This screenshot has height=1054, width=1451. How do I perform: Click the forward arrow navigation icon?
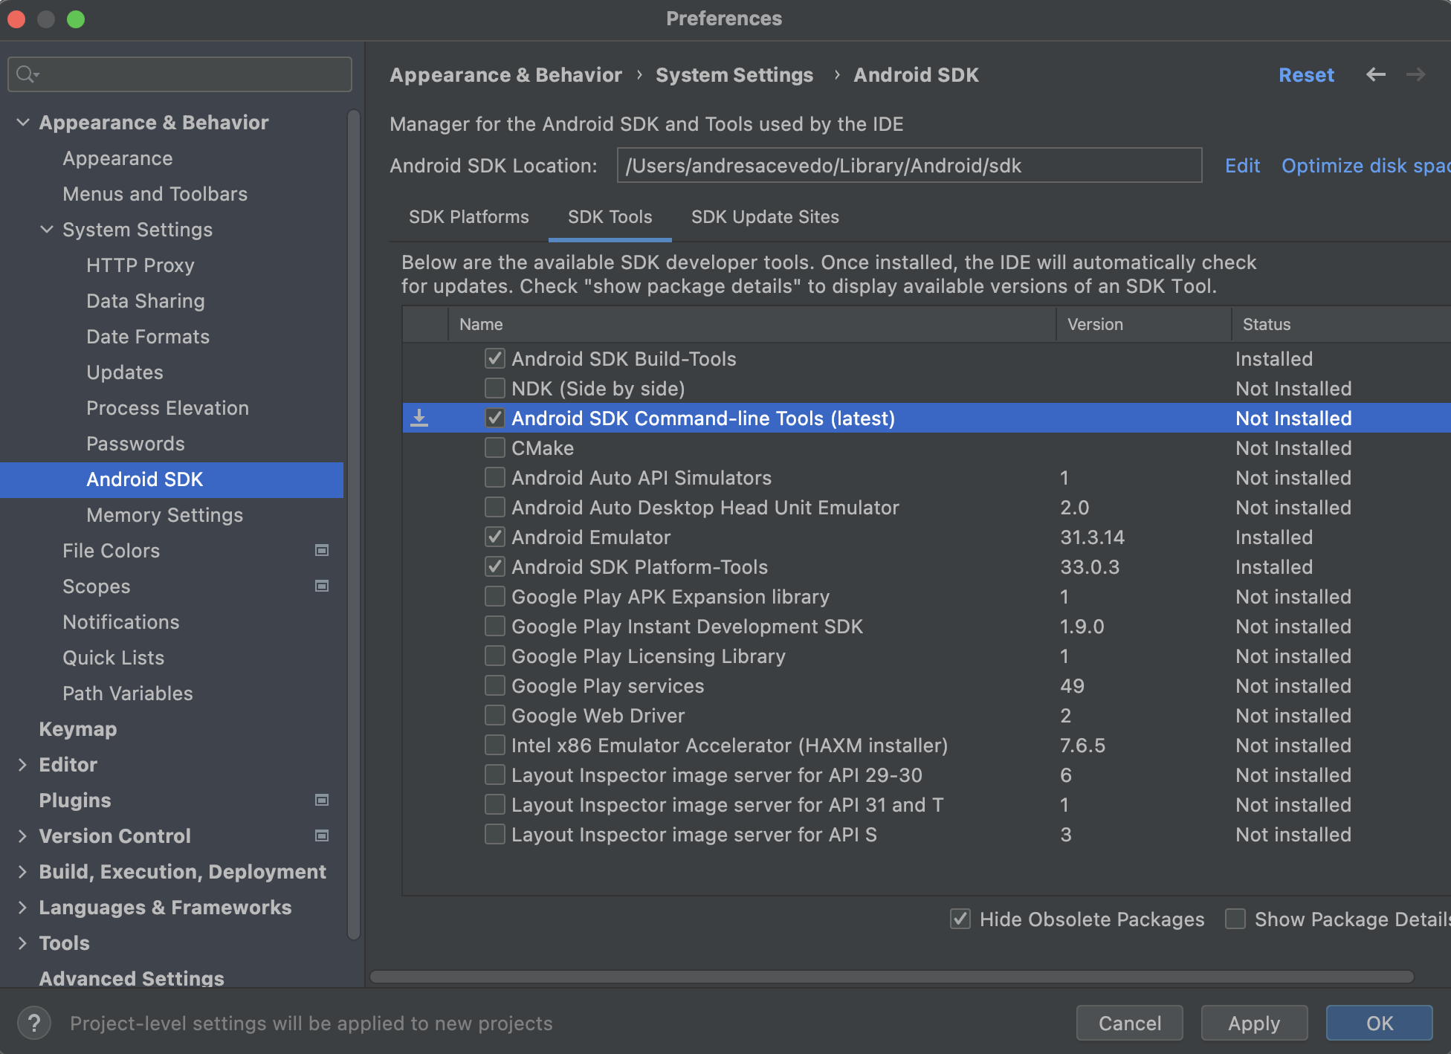(1416, 74)
